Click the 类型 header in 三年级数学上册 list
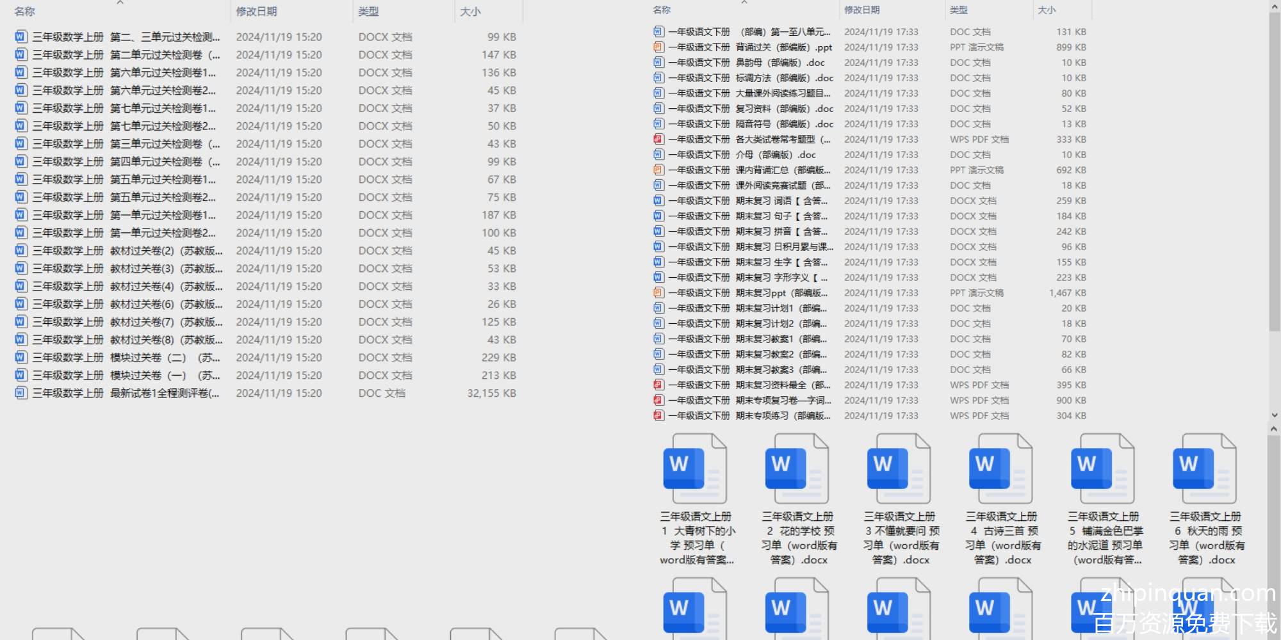Screen dimensions: 1281x640 368,12
